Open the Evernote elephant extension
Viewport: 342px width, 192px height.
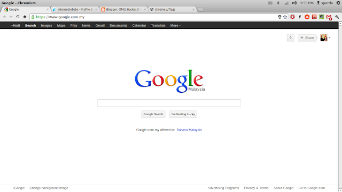[321, 17]
